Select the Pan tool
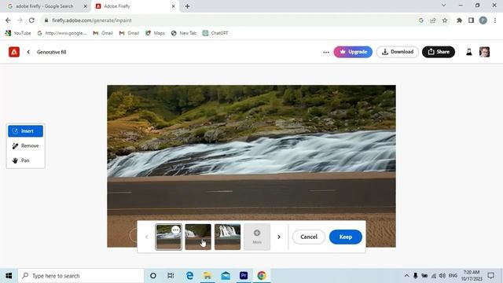Viewport: 503px width, 283px height. (x=25, y=160)
